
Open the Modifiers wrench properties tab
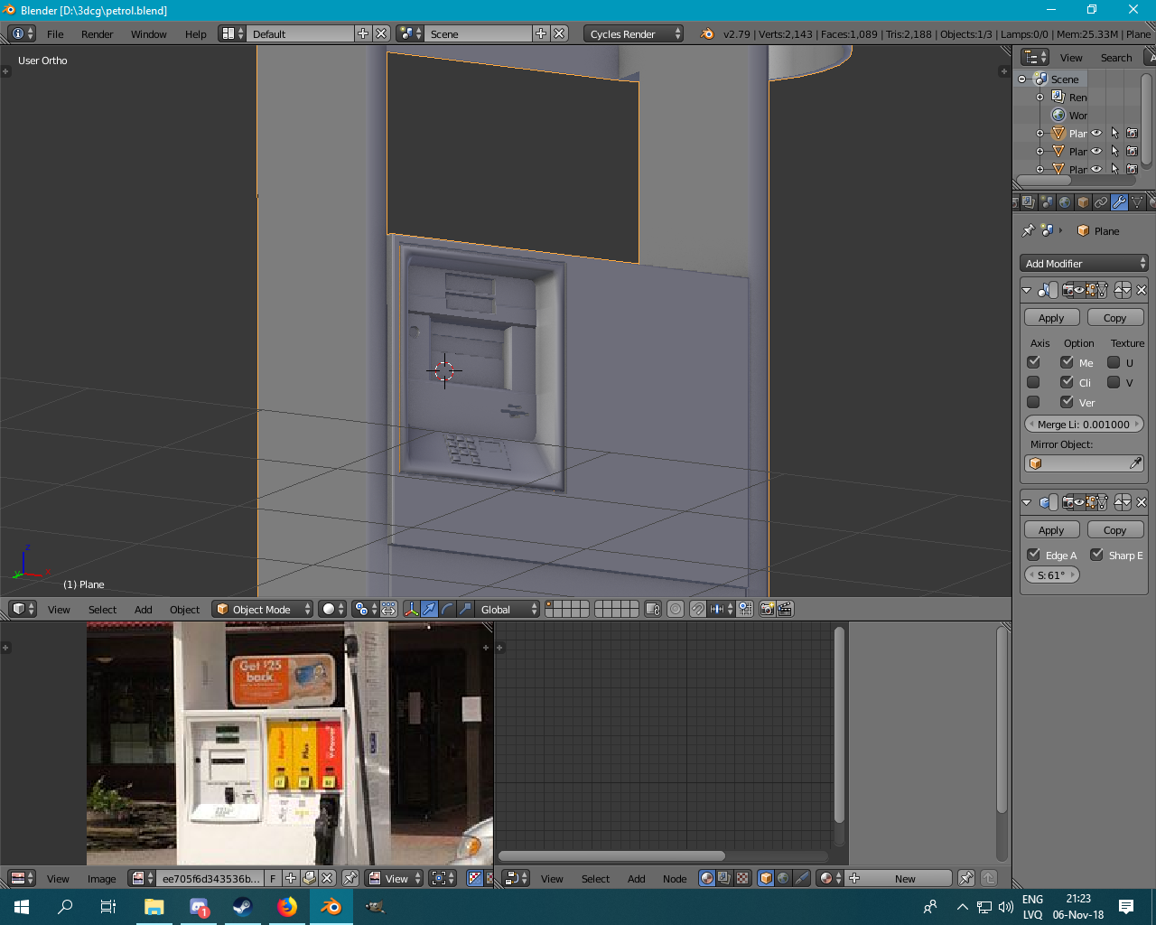click(x=1119, y=202)
